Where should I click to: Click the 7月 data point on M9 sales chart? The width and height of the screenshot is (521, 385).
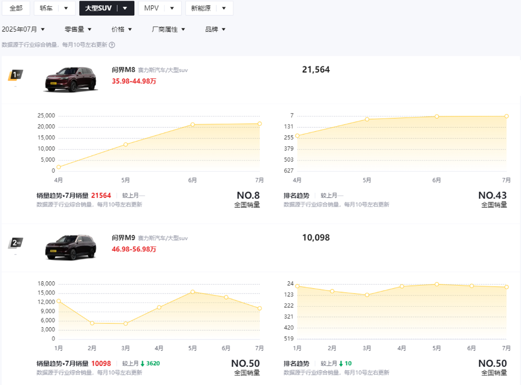260,308
